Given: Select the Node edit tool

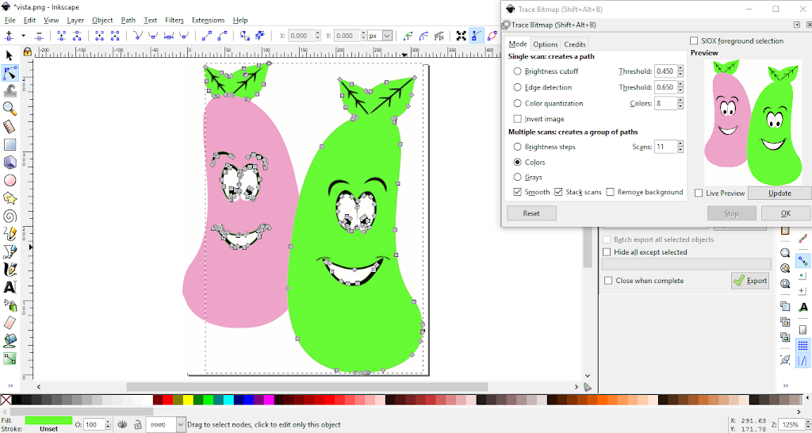Looking at the screenshot, I should point(10,73).
